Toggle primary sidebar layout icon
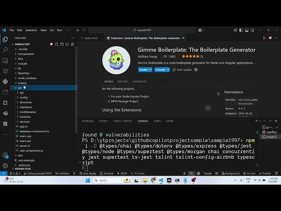The width and height of the screenshot is (281, 211). coord(241,30)
